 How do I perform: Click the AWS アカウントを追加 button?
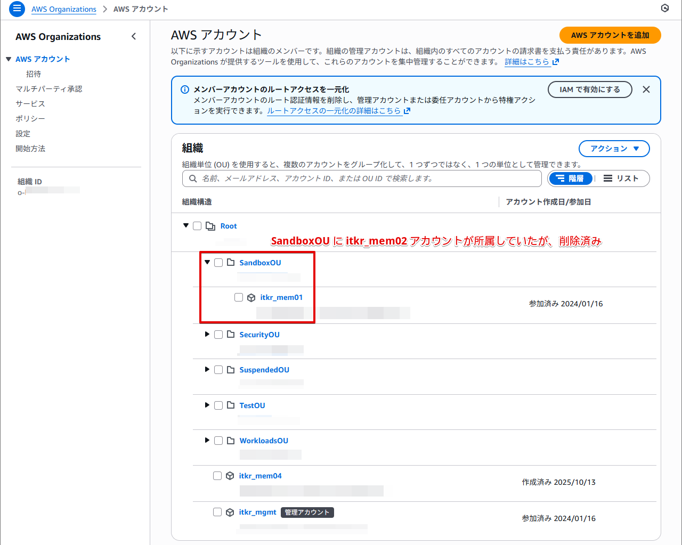[x=610, y=35]
